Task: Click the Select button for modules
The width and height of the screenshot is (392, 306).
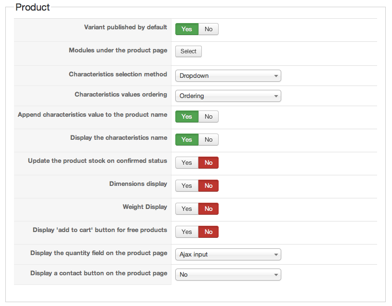Action: click(x=188, y=51)
